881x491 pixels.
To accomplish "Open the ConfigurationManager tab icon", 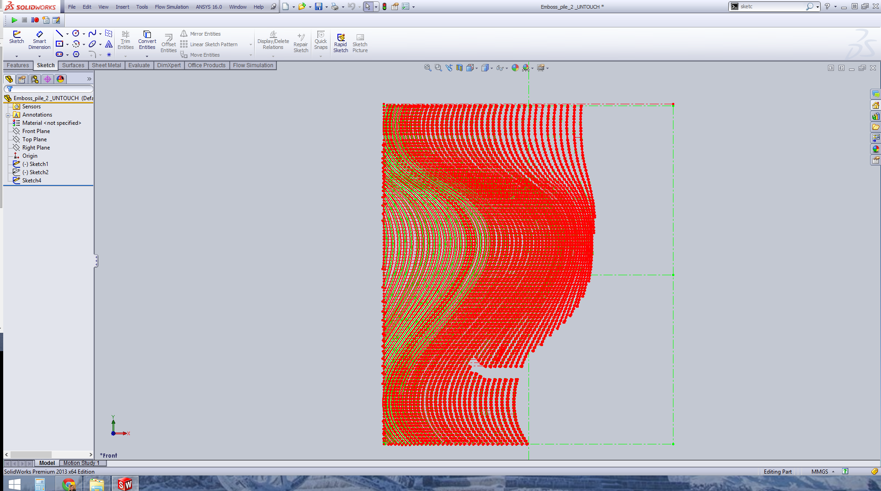I will pos(35,79).
